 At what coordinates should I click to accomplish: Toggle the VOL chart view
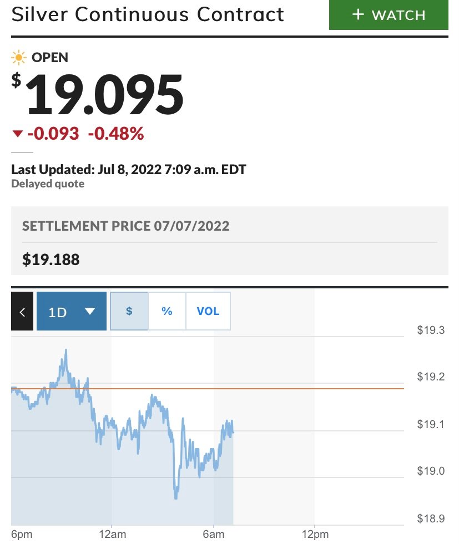(208, 311)
